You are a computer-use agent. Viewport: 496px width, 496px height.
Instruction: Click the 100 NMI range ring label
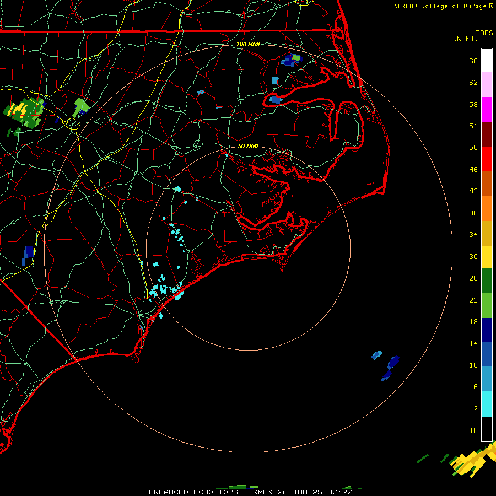click(x=248, y=44)
